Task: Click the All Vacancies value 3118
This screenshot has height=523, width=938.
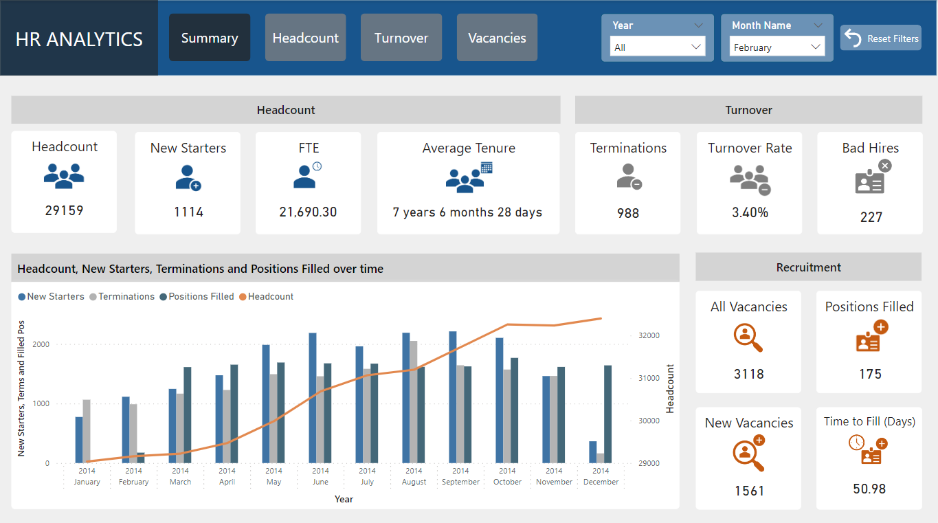Action: point(748,375)
